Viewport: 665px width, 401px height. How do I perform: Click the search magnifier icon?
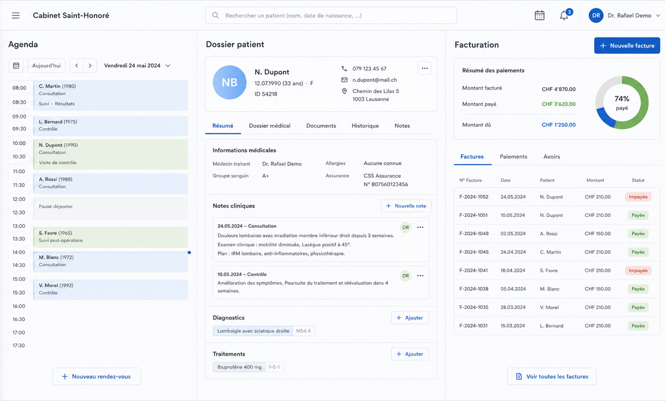pyautogui.click(x=216, y=15)
